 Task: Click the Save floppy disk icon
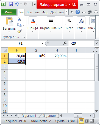click(x=11, y=4)
